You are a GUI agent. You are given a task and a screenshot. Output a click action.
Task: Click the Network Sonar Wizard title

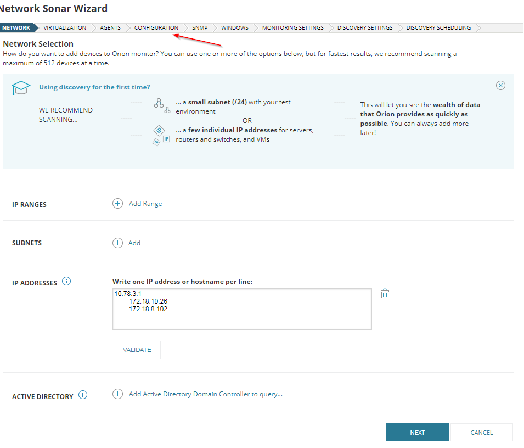click(x=53, y=8)
